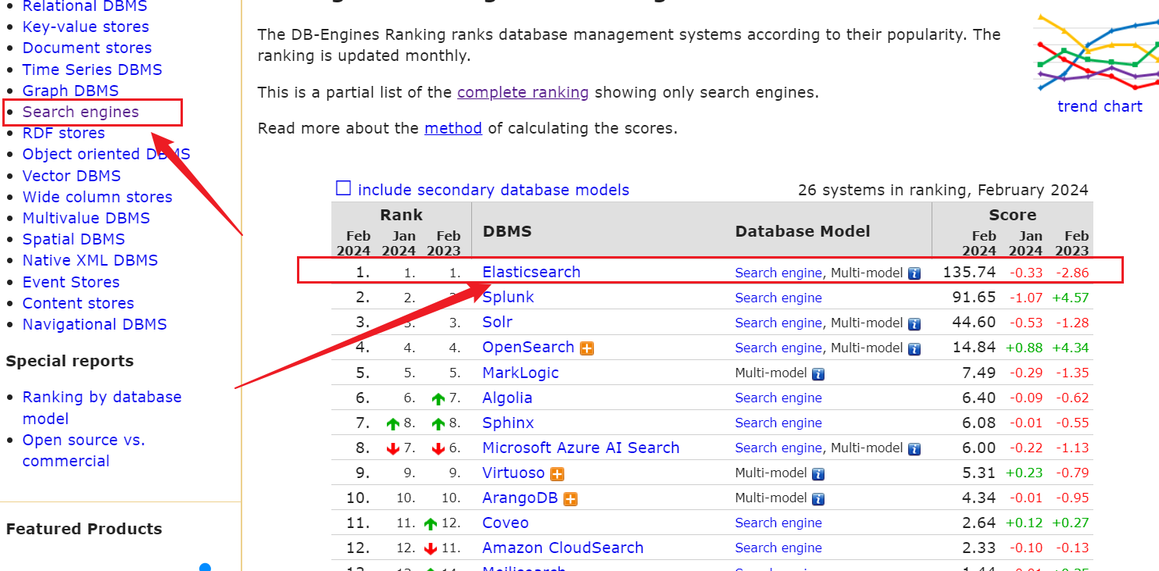1159x571 pixels.
Task: Click the trend chart text link
Action: 1100,106
